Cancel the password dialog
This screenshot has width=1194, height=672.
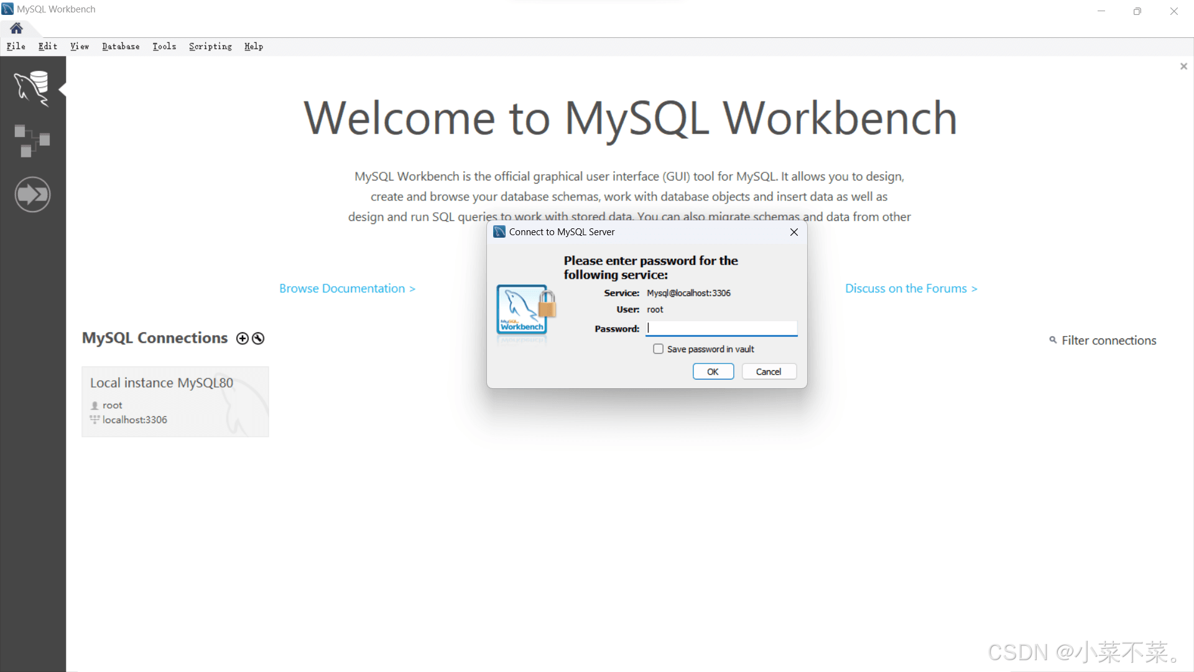click(769, 371)
